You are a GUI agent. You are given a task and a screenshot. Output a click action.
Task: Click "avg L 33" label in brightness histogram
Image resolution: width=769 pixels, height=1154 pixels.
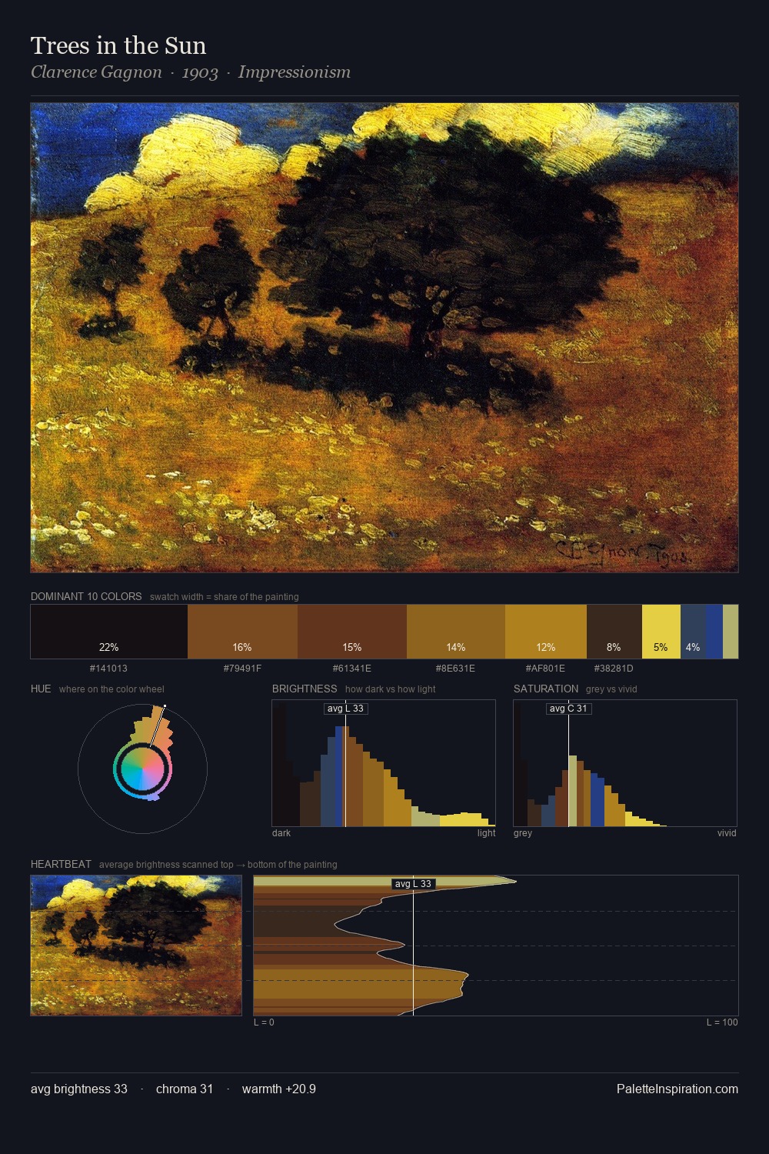pos(346,709)
